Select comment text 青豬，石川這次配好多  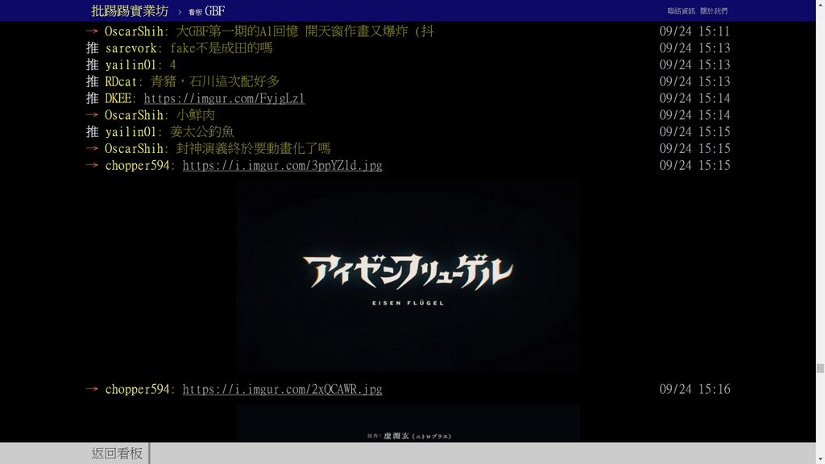(x=214, y=82)
